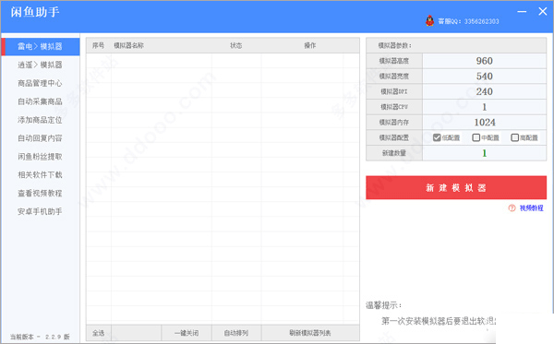The height and width of the screenshot is (344, 554).
Task: Click 刷新模拟器列表 button
Action: [310, 333]
